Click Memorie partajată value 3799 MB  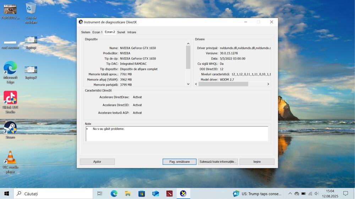tap(126, 85)
